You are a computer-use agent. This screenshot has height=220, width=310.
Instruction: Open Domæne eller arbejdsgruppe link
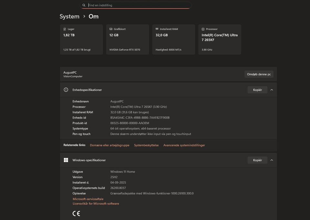click(109, 145)
